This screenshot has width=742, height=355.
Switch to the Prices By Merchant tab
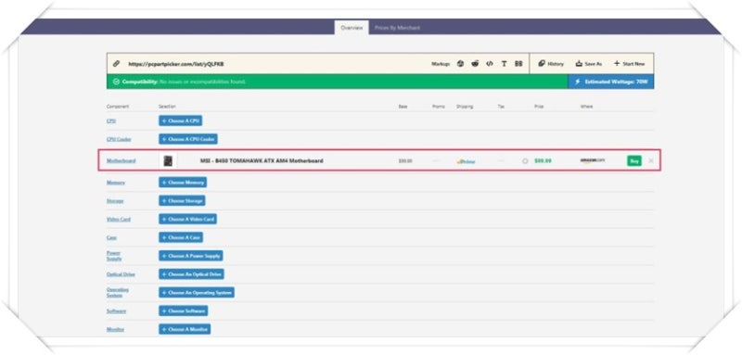397,28
